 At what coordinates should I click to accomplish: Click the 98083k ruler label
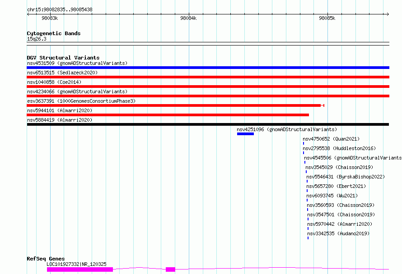pos(50,18)
